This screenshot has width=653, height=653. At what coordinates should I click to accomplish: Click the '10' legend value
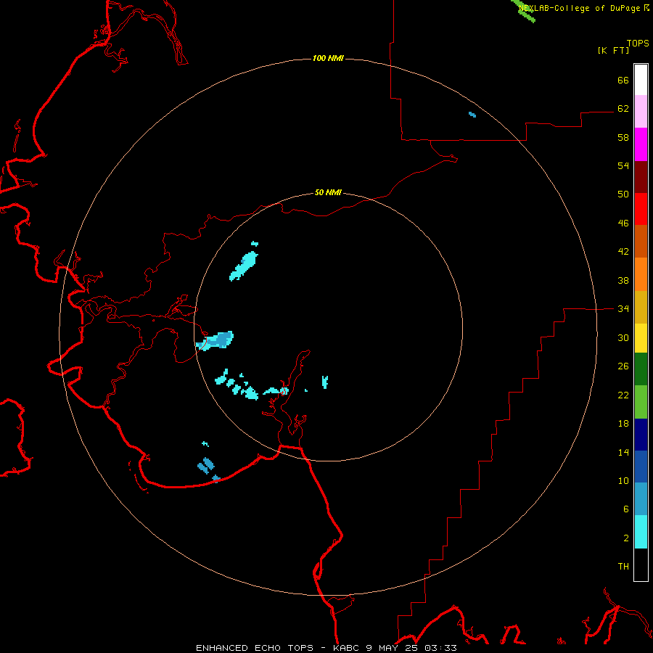click(x=623, y=480)
